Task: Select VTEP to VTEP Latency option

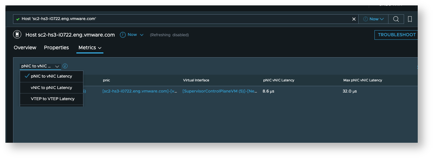Action: click(52, 99)
